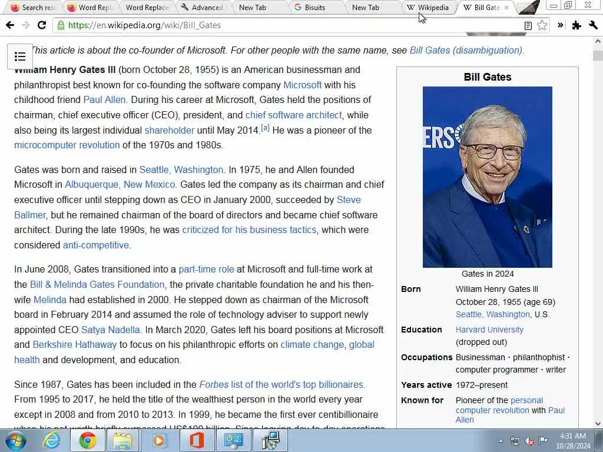Expand hidden toolbar items chevron

click(x=561, y=25)
